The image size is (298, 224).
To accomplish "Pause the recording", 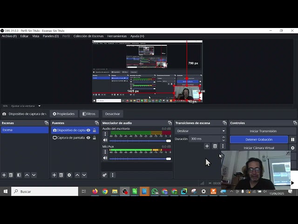I will point(293,140).
